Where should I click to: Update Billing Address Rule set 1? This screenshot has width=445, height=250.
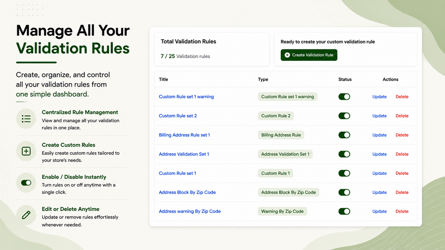click(x=379, y=135)
